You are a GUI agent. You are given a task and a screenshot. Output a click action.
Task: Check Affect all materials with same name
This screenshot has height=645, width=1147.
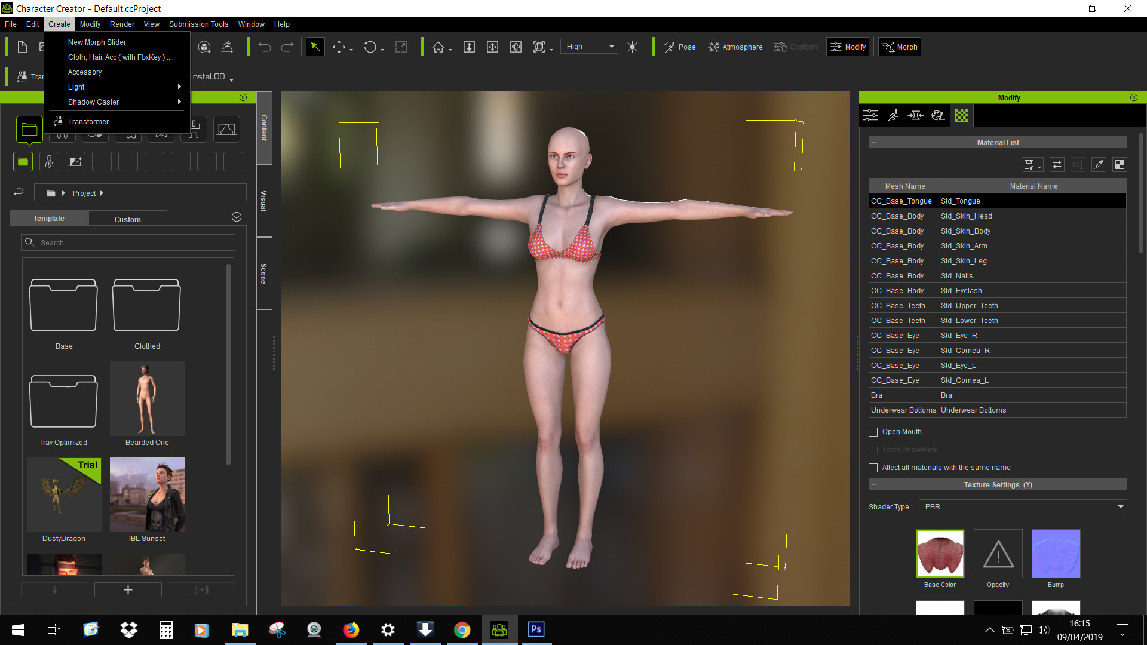tap(873, 468)
